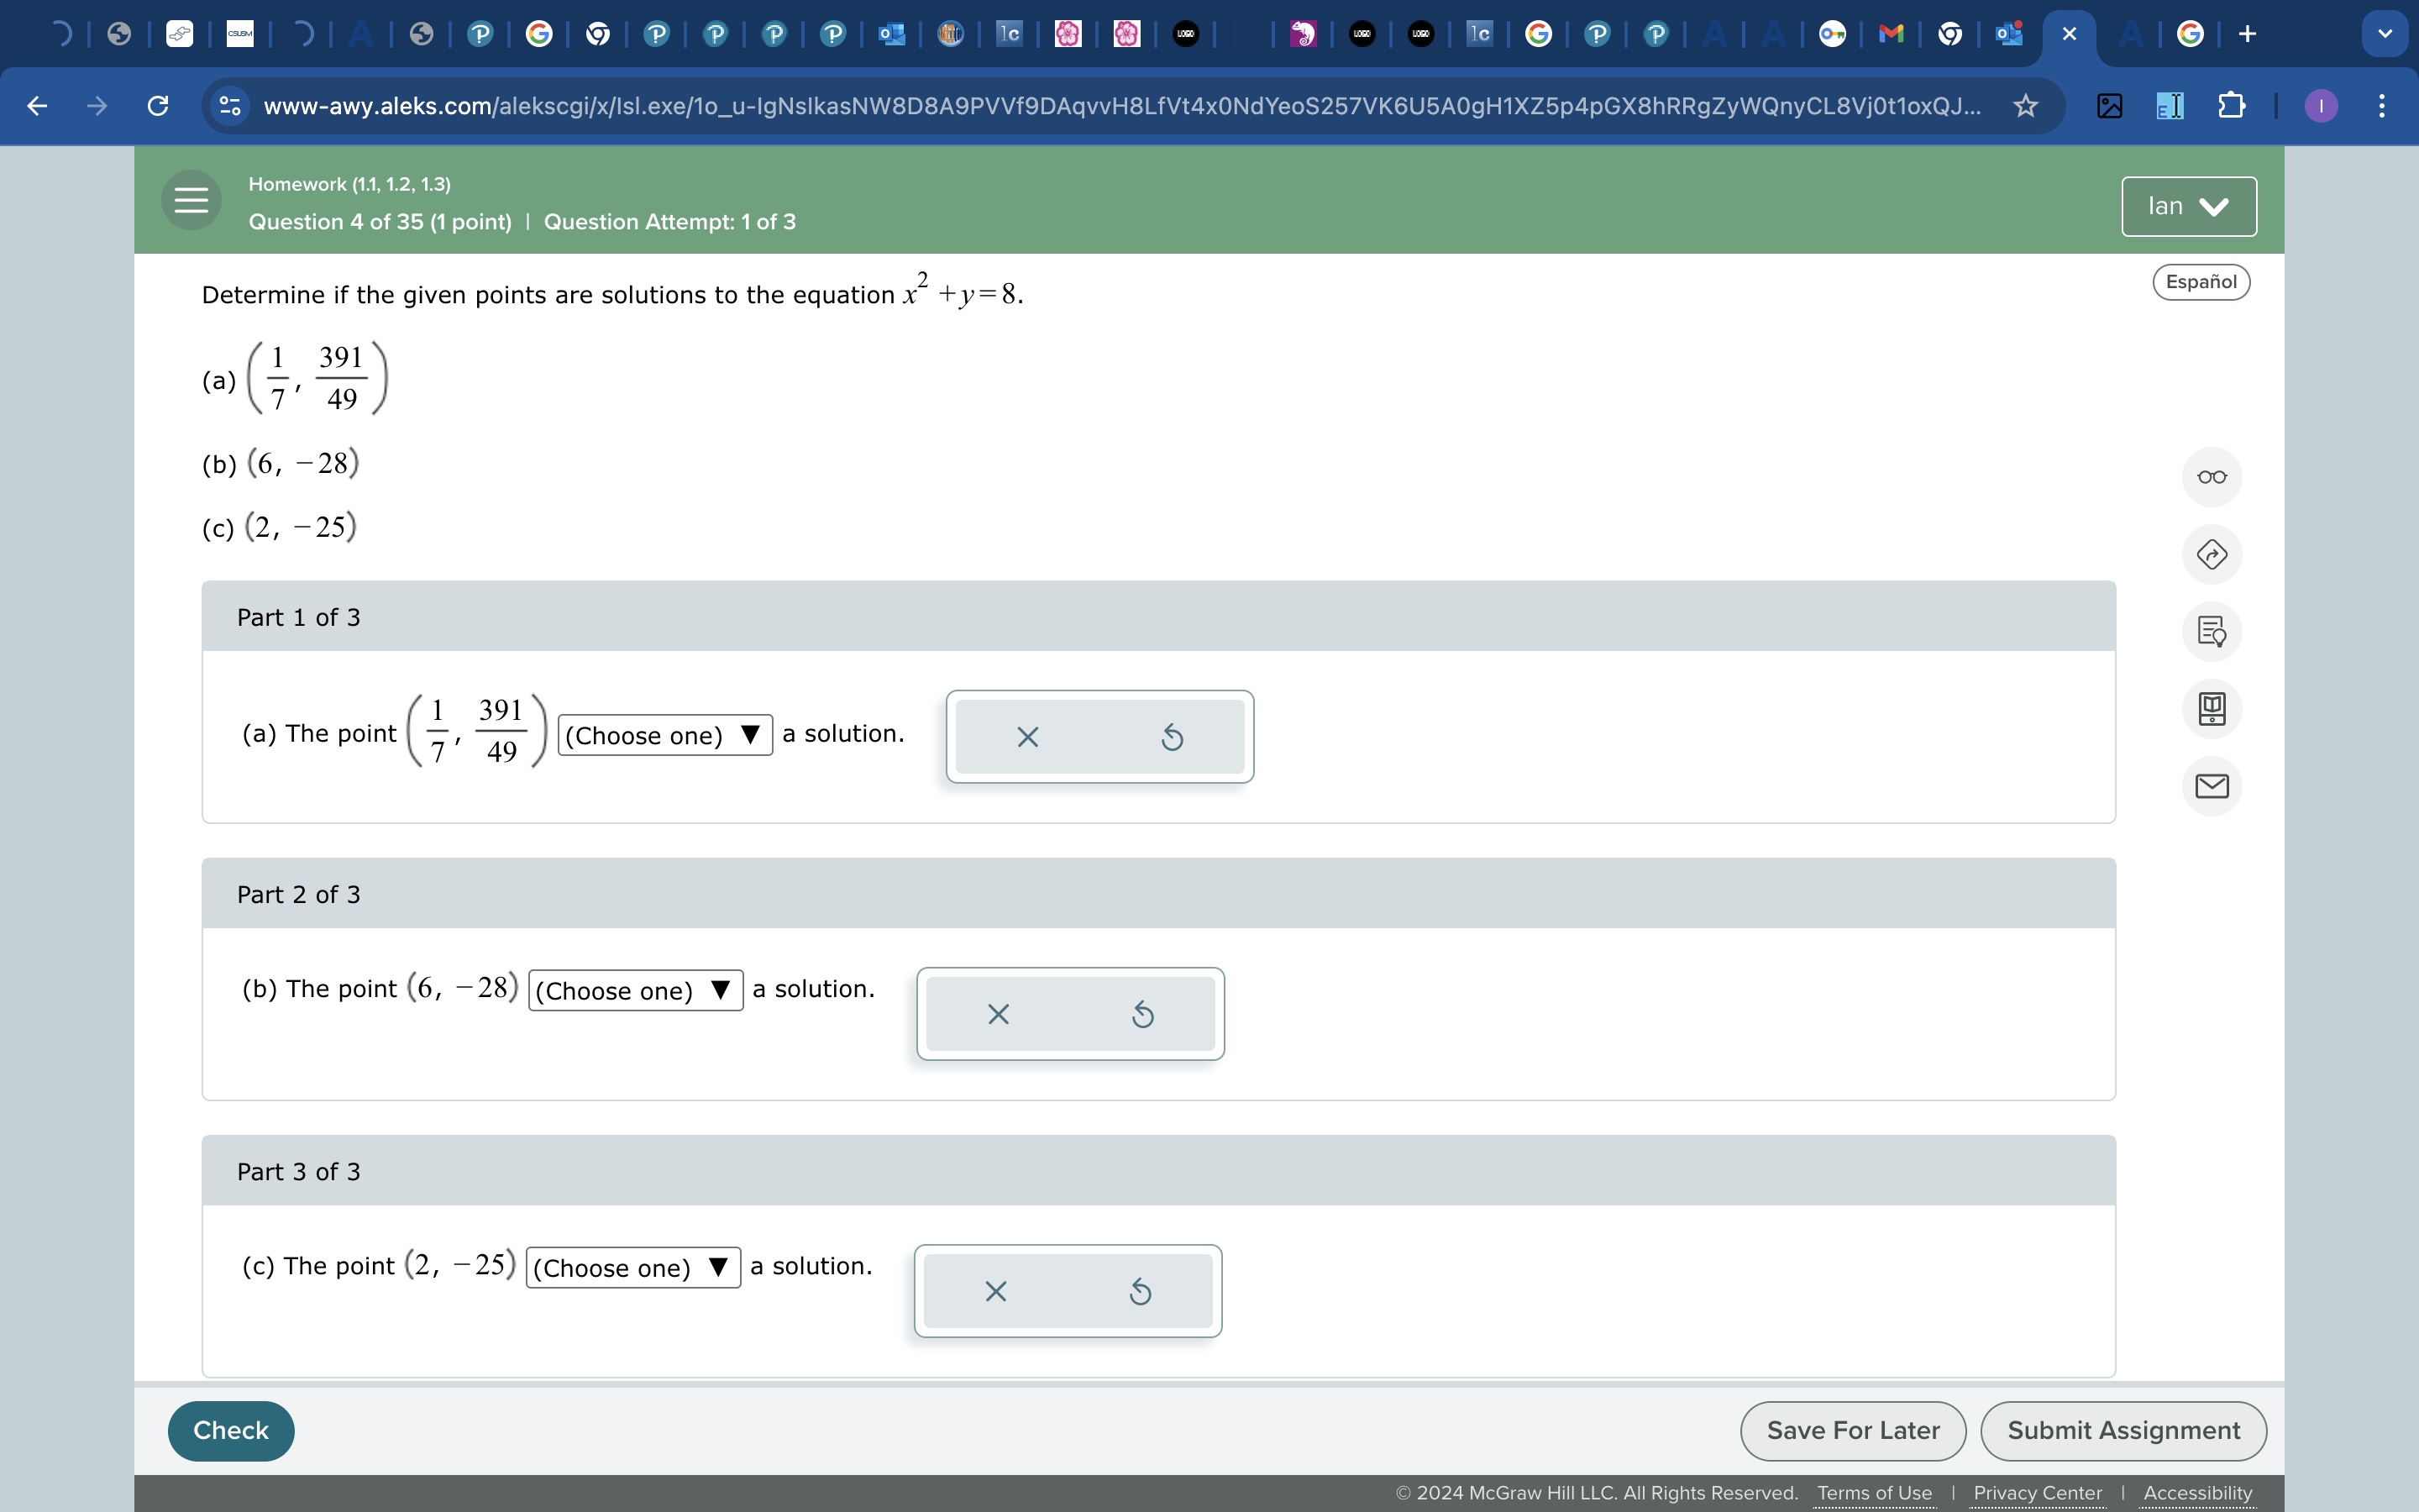This screenshot has height=1512, width=2419.
Task: Switch the page language with the Español button
Action: [x=2200, y=282]
